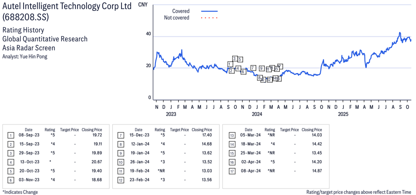The height and width of the screenshot is (195, 416).
Task: Click the red dotted Not covered legend line
Action: point(209,18)
